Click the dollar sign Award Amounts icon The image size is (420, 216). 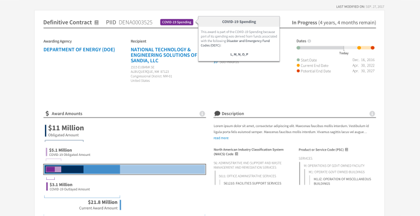click(x=47, y=114)
